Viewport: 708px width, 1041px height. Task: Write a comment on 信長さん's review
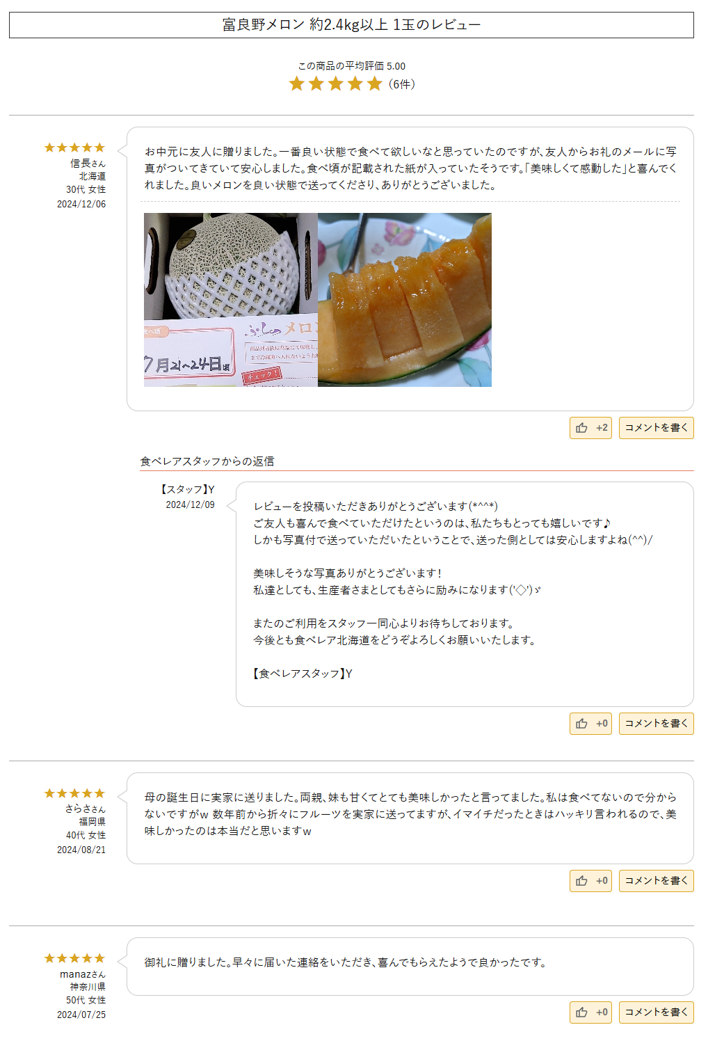pos(656,428)
